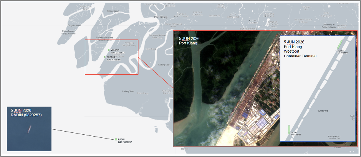361x157 pixels.
Task: Click the ship visible in the RADIN satellite thumbnail
Action: click(x=30, y=129)
